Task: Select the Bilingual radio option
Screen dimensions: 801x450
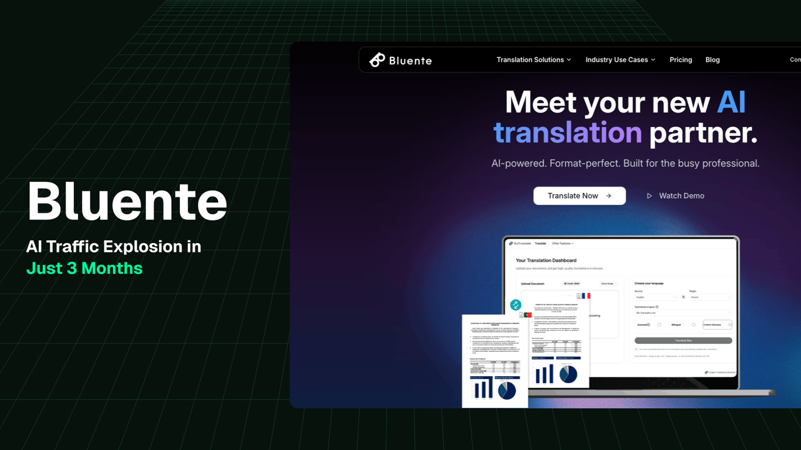Action: (694, 325)
